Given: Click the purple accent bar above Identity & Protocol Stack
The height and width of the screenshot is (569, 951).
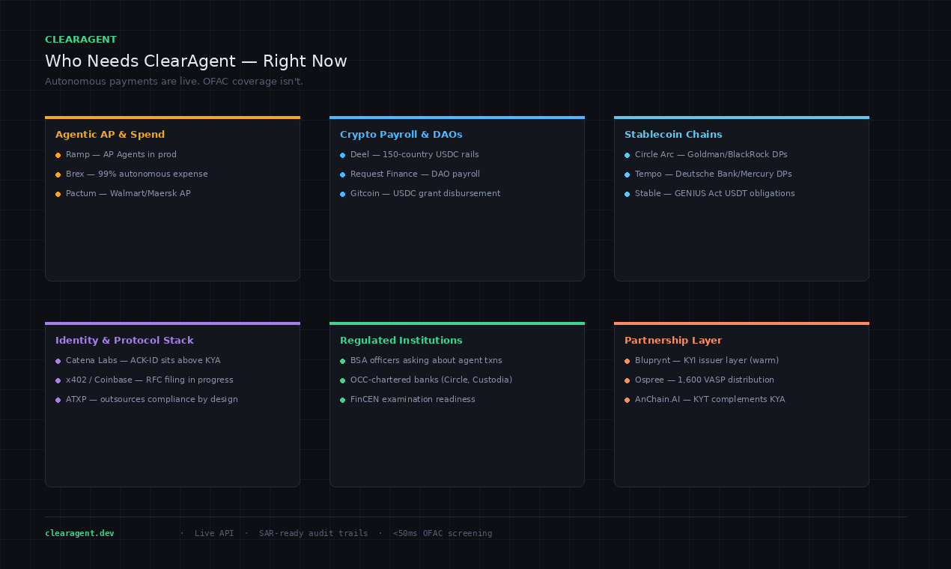Looking at the screenshot, I should coord(172,323).
